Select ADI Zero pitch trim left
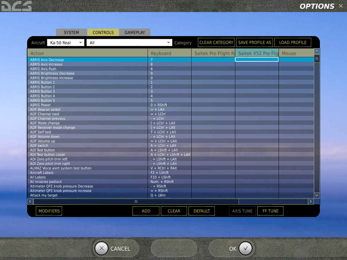 [49, 159]
